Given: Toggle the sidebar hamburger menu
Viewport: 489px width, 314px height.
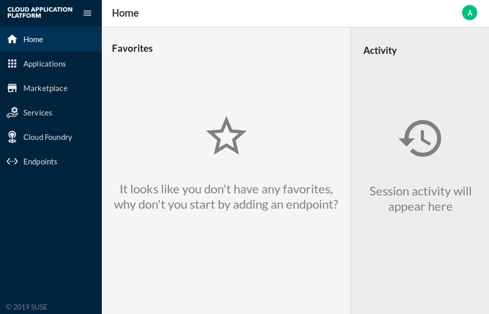Looking at the screenshot, I should click(87, 13).
